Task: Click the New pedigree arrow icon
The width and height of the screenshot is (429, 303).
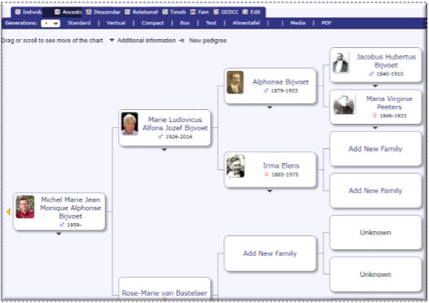Action: tap(182, 41)
